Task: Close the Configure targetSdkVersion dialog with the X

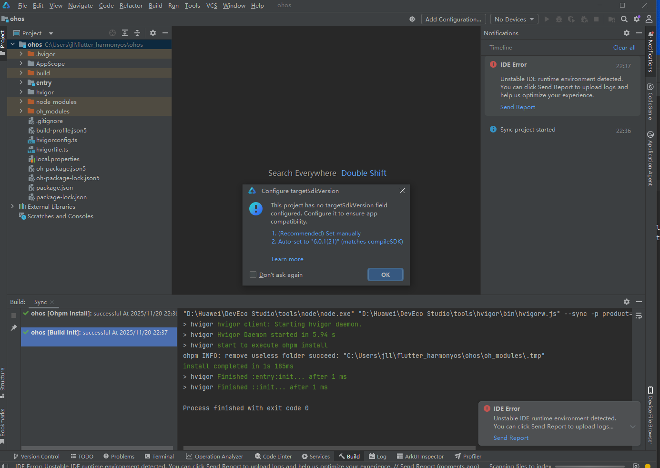Action: pyautogui.click(x=402, y=191)
